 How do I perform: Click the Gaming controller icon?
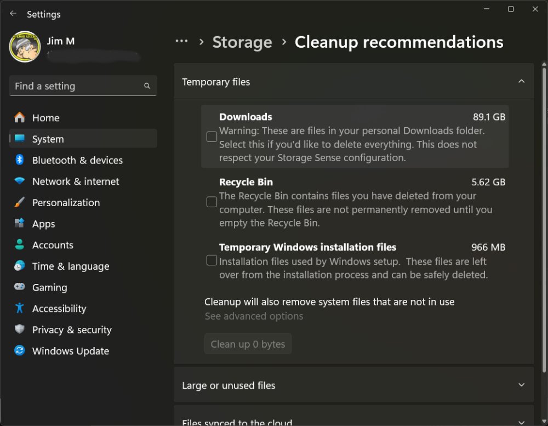20,287
